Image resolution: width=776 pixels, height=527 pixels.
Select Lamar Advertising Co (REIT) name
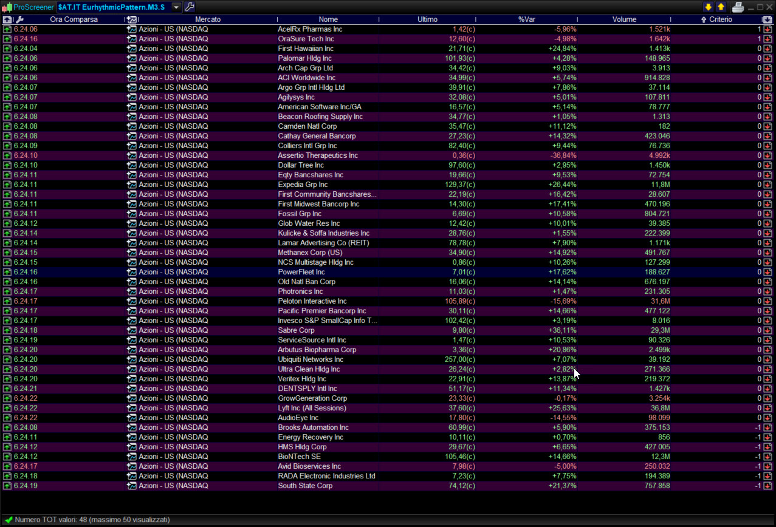324,243
